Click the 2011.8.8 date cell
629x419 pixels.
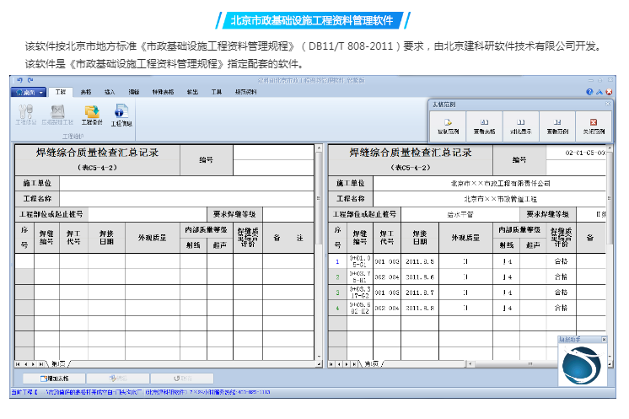[x=420, y=309]
